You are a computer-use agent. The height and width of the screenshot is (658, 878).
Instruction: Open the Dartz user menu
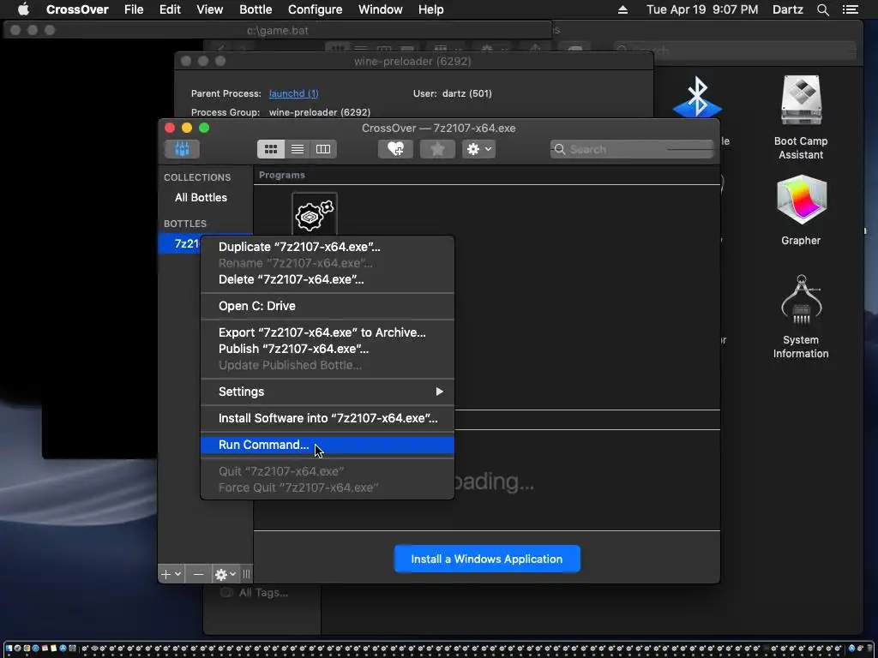click(x=787, y=9)
